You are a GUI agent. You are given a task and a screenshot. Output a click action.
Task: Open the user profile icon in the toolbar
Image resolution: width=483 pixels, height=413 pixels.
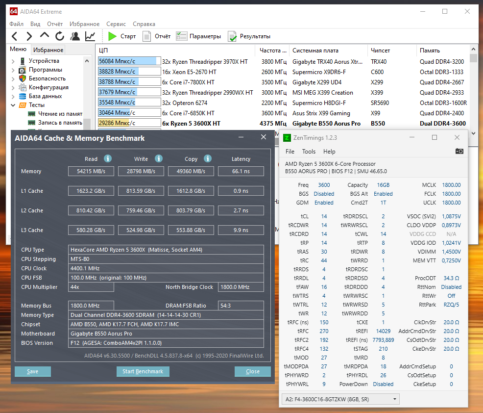click(75, 36)
